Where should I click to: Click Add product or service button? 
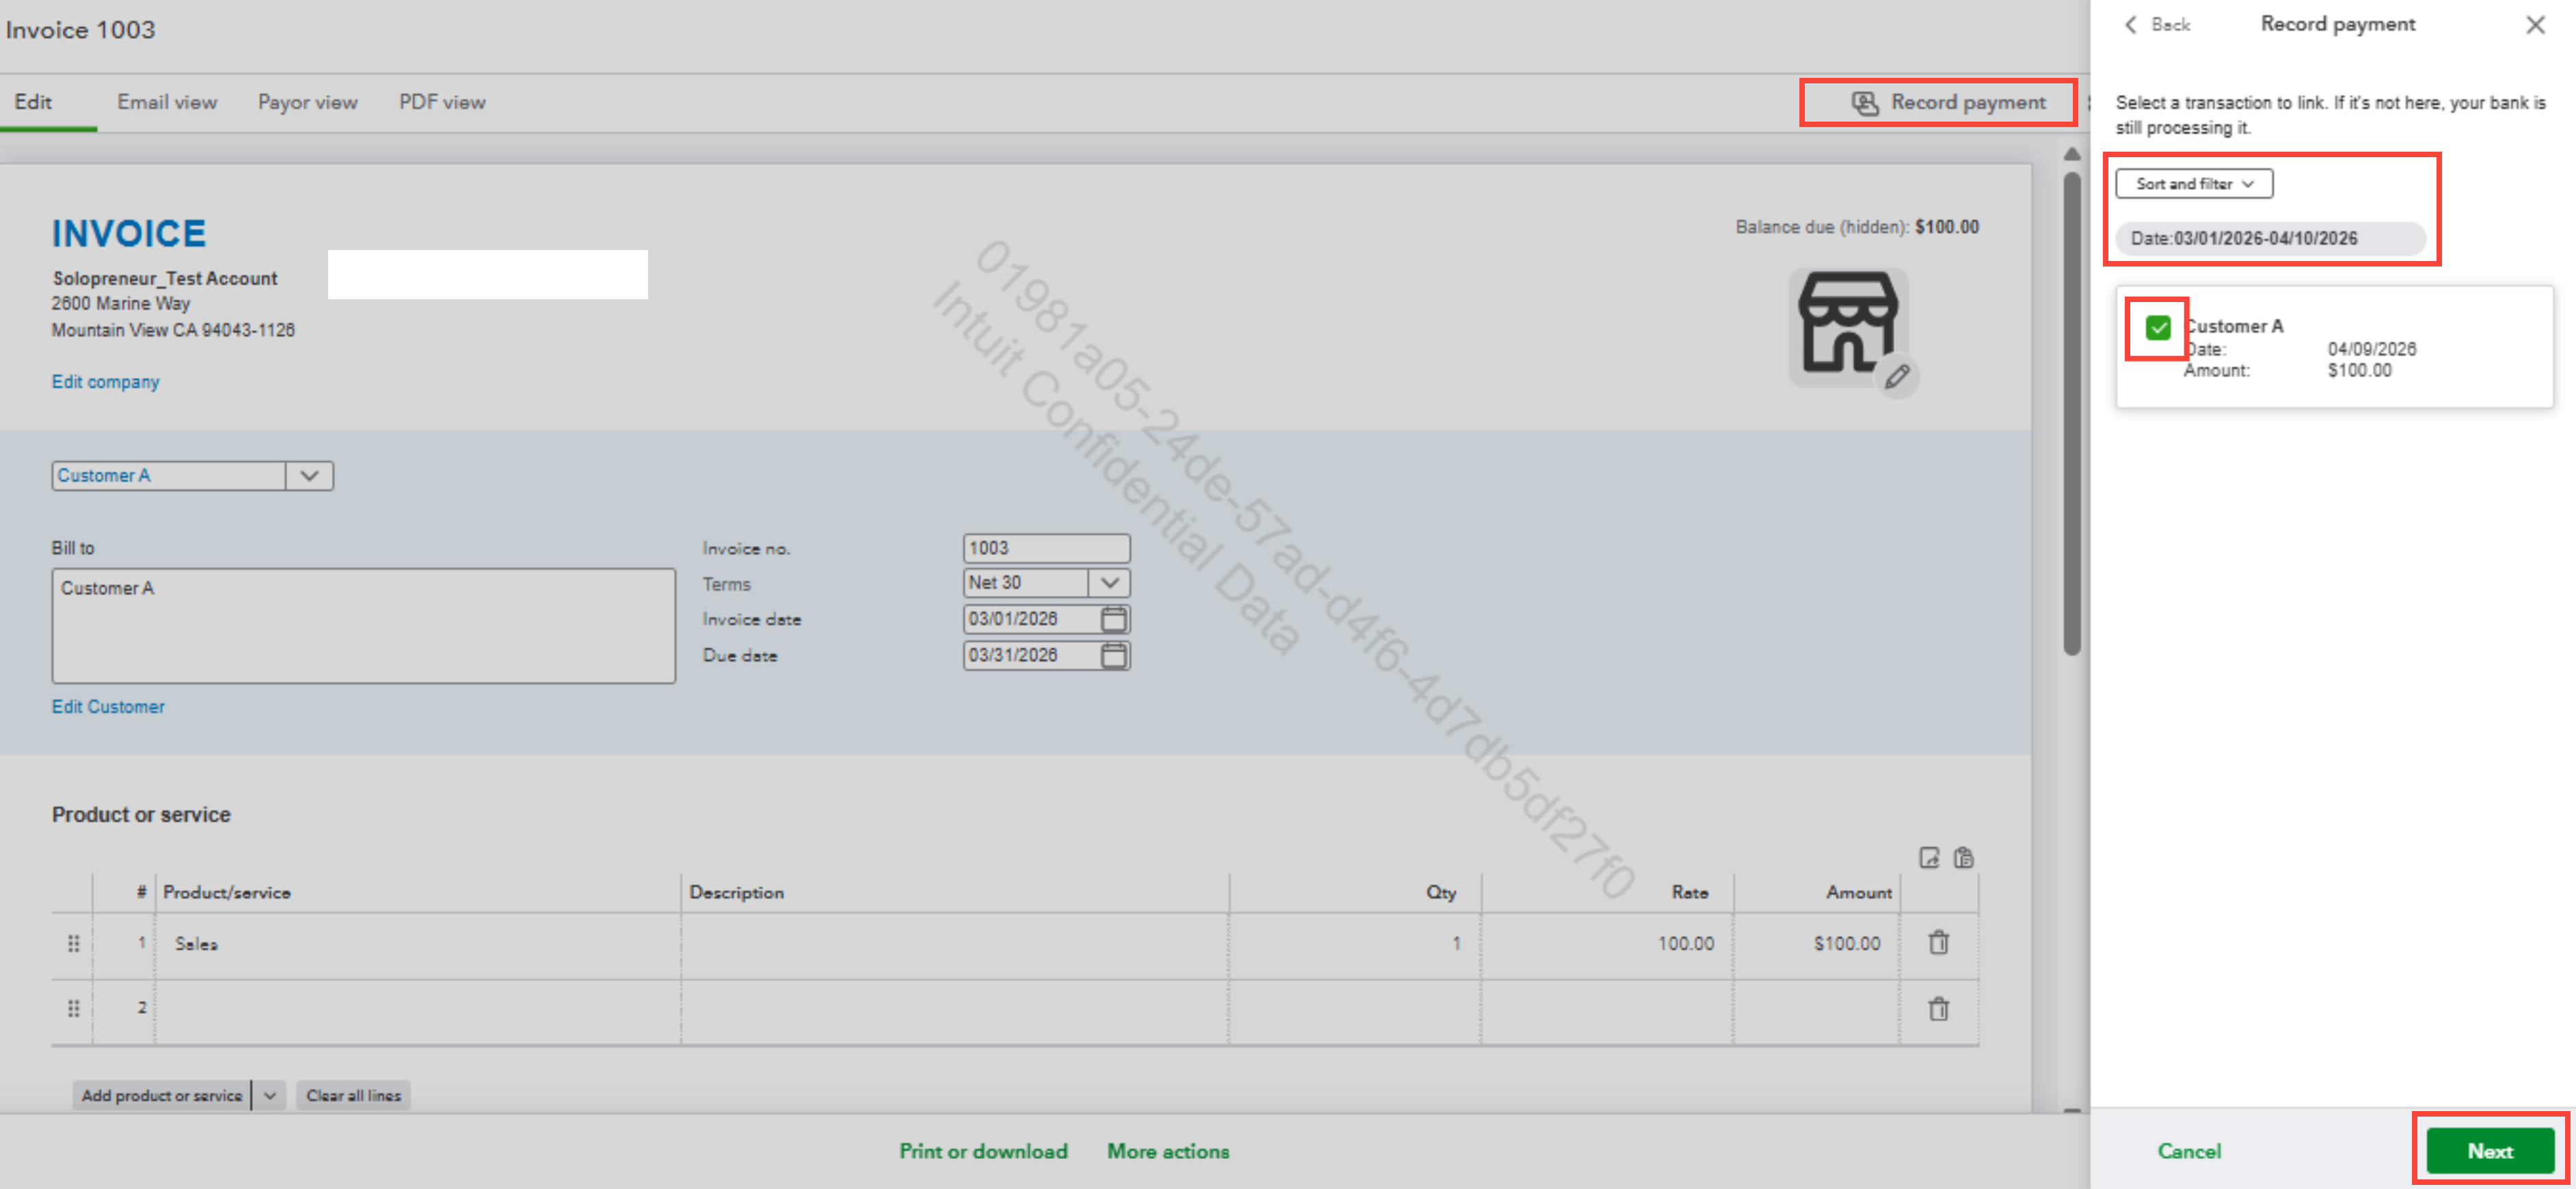(162, 1095)
